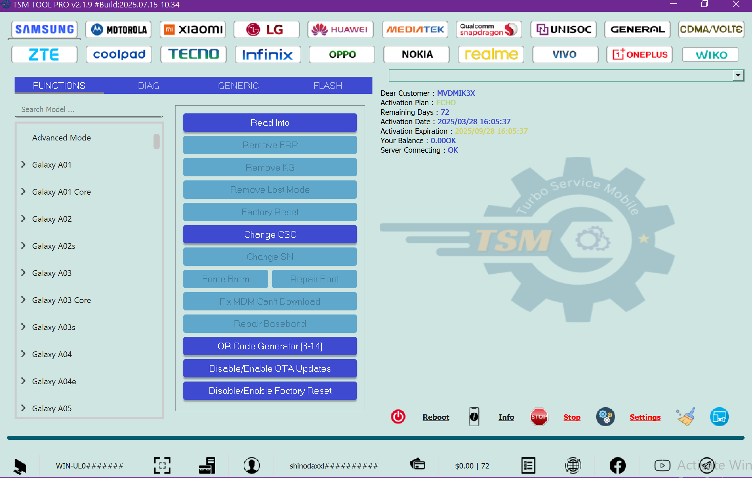
Task: Select the Wiko brand logo
Action: (x=710, y=55)
